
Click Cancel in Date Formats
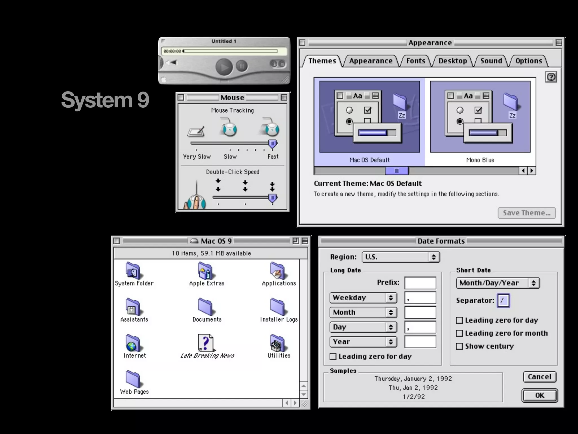pos(539,377)
